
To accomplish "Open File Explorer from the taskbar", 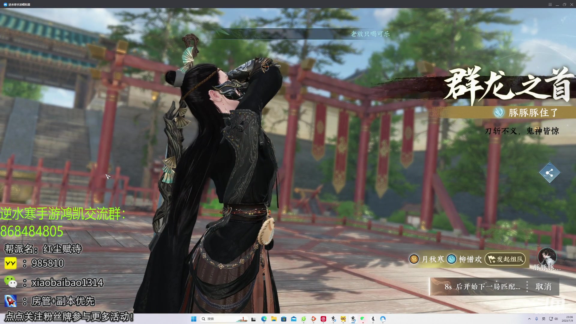I will [x=274, y=319].
